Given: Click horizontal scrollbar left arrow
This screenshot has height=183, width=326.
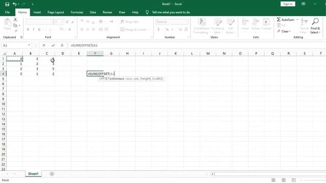Looking at the screenshot, I should click(212, 174).
